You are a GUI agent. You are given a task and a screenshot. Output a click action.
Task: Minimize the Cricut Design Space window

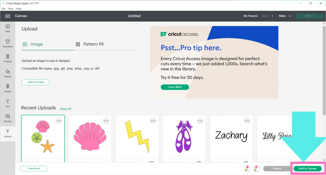click(x=301, y=3)
